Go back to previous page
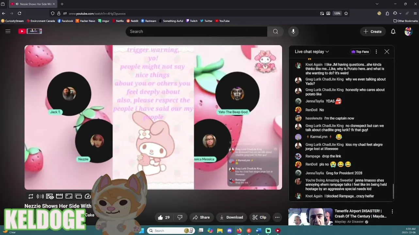419x235 pixels. click(4, 13)
